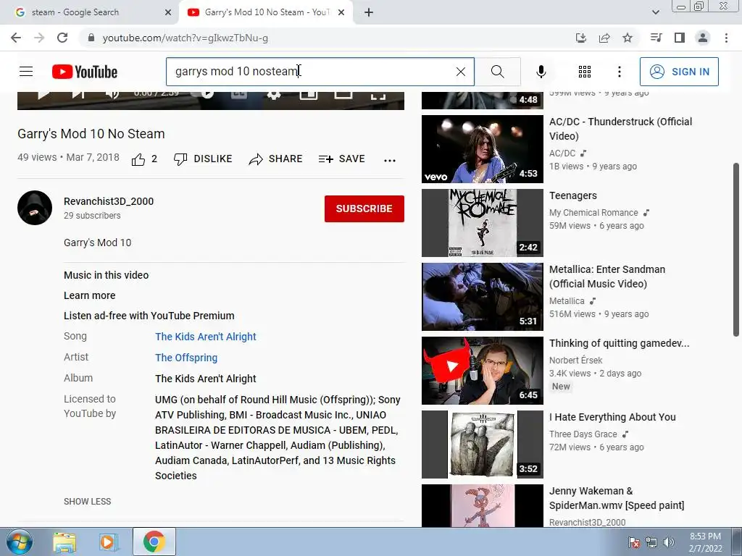Save the video to a playlist
Viewport: 742px width, 556px height.
tap(341, 159)
